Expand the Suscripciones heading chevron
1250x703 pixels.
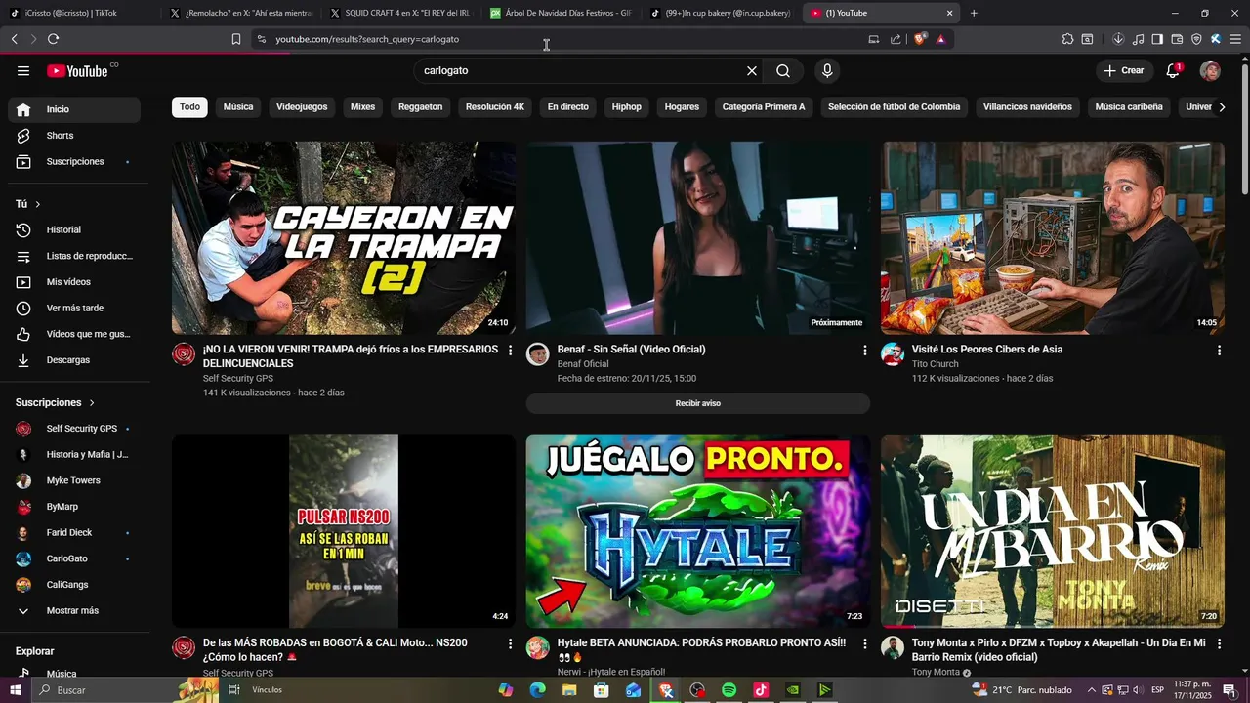[x=93, y=402]
